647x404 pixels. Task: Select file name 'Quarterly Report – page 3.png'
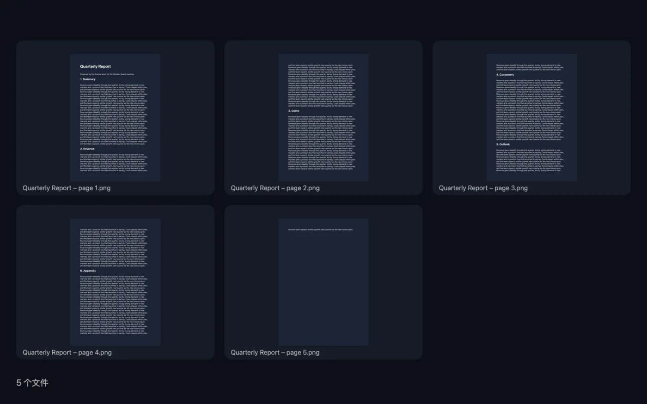(x=483, y=188)
